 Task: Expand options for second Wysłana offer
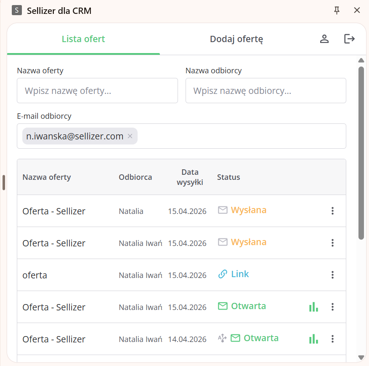332,243
